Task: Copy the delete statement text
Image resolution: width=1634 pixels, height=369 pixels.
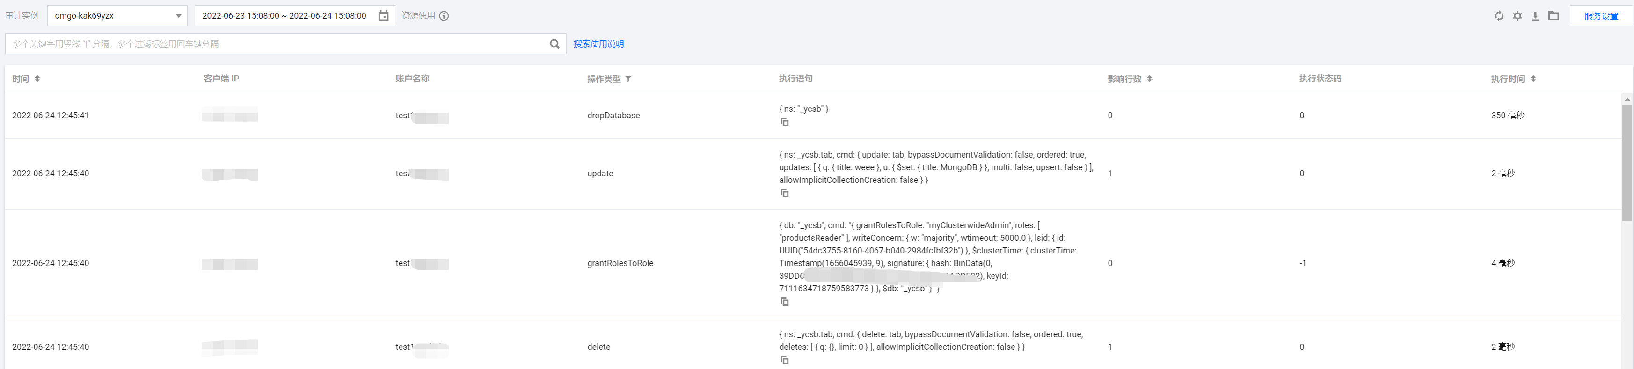Action: 785,360
